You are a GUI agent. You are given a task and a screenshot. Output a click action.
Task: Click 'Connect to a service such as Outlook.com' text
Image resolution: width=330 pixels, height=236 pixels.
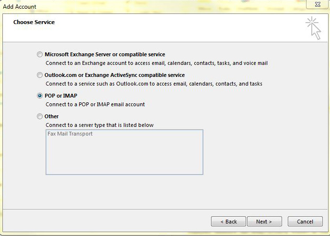(154, 84)
